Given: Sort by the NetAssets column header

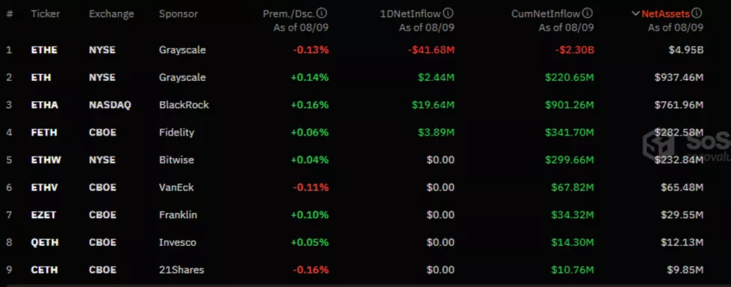Looking at the screenshot, I should [x=666, y=13].
